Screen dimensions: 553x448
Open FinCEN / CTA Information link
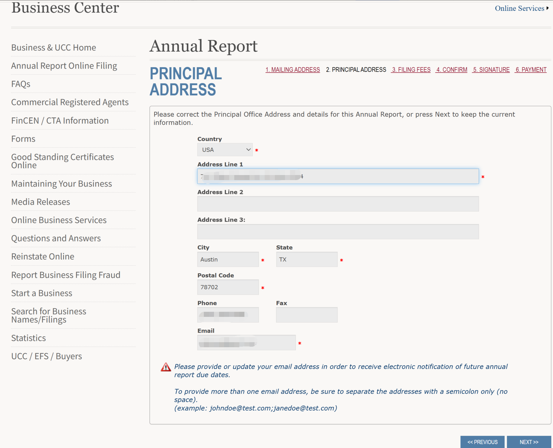tap(60, 120)
